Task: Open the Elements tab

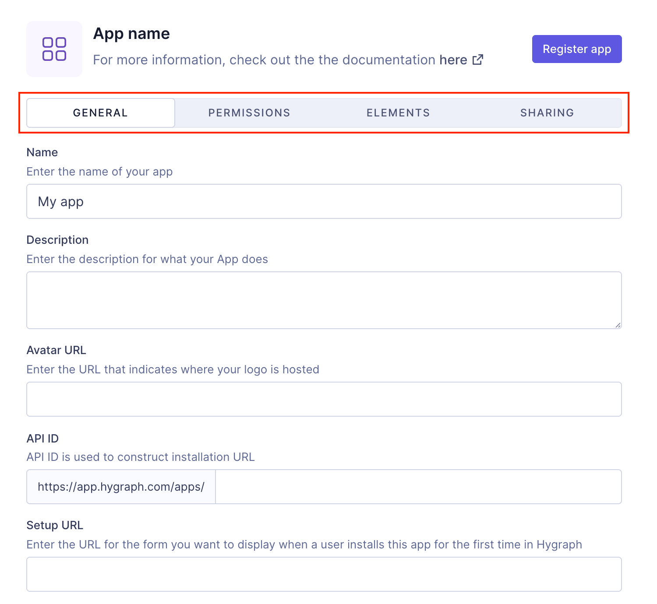Action: (398, 112)
